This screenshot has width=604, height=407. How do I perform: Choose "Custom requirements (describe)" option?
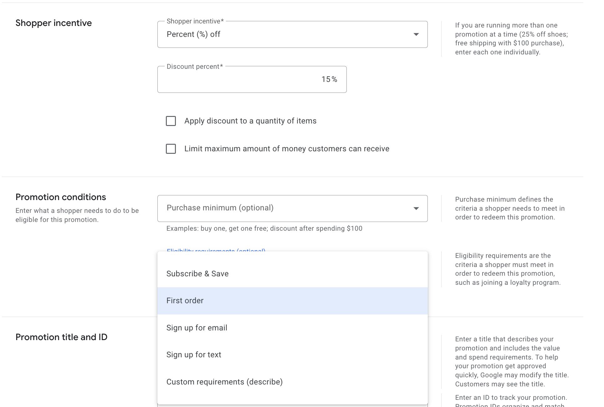pyautogui.click(x=225, y=382)
